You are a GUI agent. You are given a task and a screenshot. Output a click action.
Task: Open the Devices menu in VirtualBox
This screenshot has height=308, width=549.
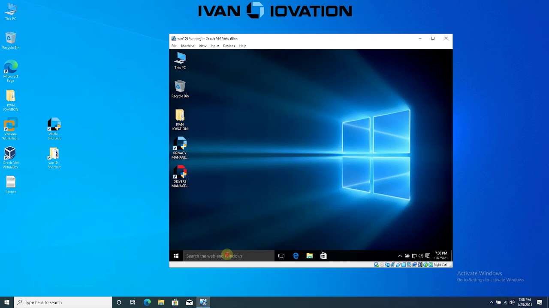[229, 46]
